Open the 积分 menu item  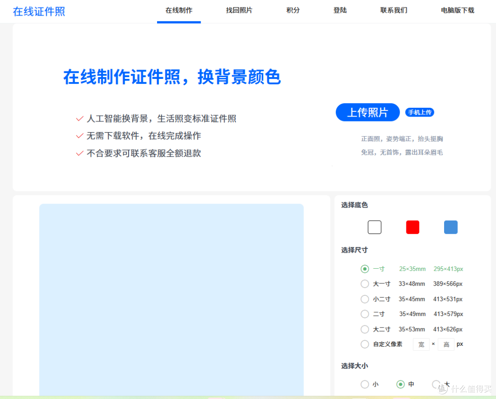pos(293,11)
